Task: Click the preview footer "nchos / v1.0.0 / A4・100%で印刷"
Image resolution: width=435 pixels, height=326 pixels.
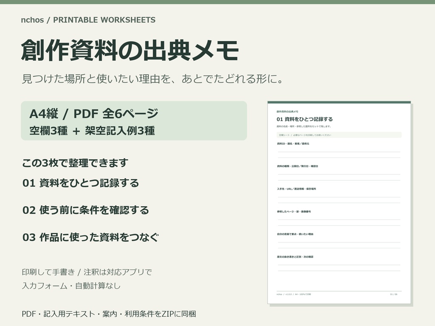Action: 294,294
